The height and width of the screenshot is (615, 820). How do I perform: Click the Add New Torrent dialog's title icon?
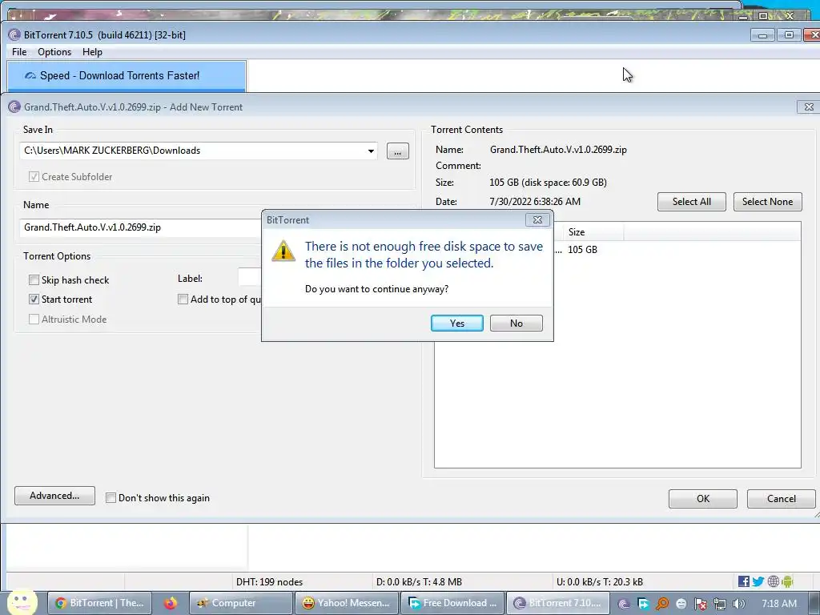(x=14, y=107)
